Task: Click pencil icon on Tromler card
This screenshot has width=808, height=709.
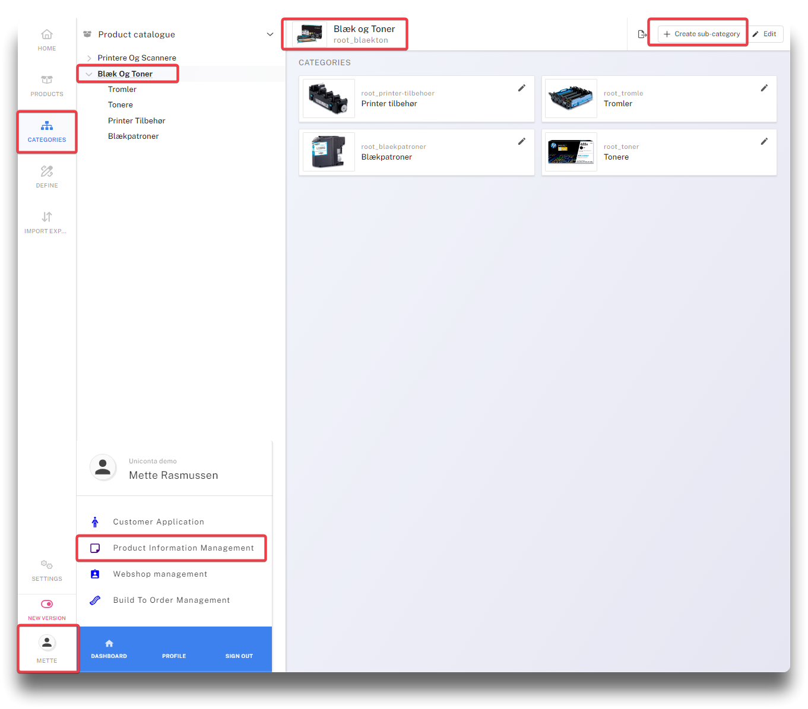Action: pyautogui.click(x=764, y=88)
